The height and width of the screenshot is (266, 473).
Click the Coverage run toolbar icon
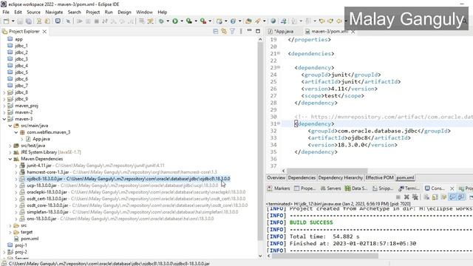click(x=189, y=21)
